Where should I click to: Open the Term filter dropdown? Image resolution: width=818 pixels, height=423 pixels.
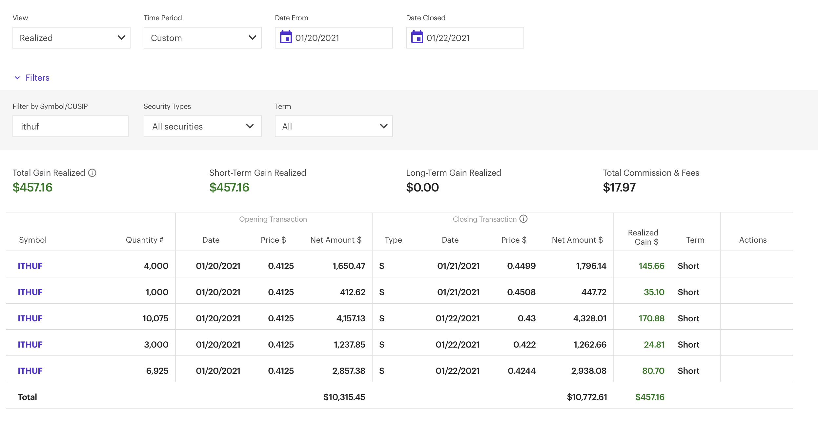tap(334, 127)
